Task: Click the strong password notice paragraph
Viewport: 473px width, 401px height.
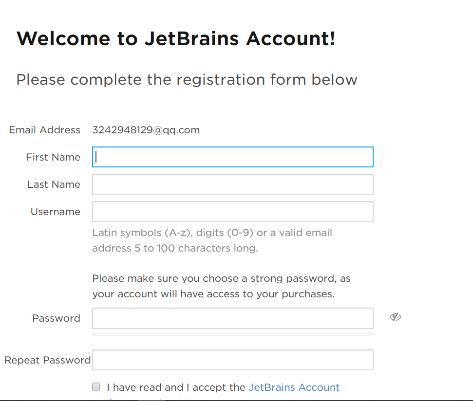Action: pos(222,286)
